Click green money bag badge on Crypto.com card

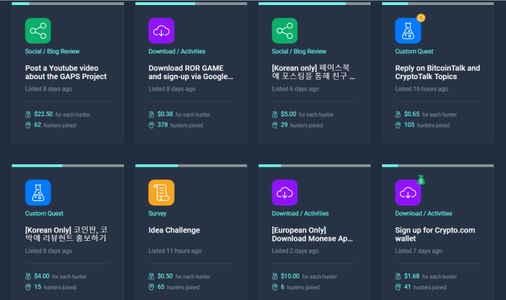(420, 180)
